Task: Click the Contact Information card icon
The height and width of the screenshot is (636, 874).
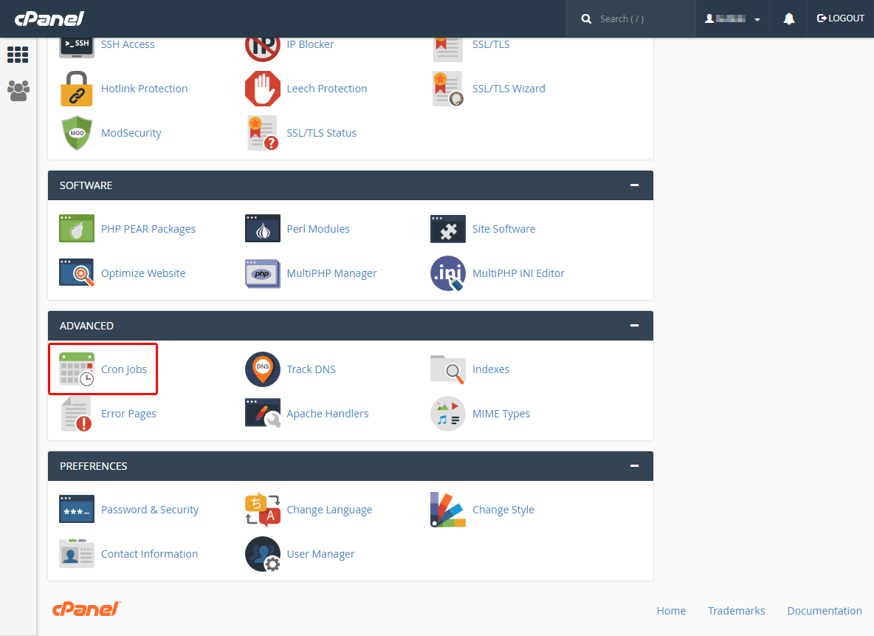Action: pos(76,553)
